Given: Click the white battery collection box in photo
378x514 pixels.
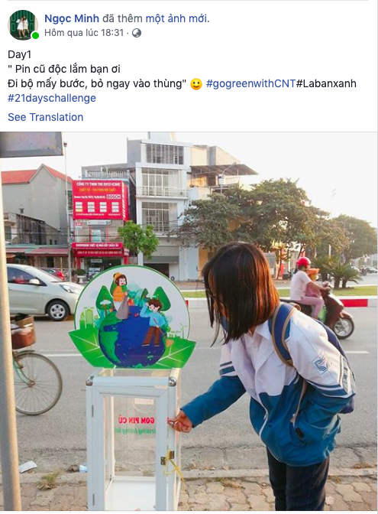Looking at the screenshot, I should pyautogui.click(x=133, y=438).
